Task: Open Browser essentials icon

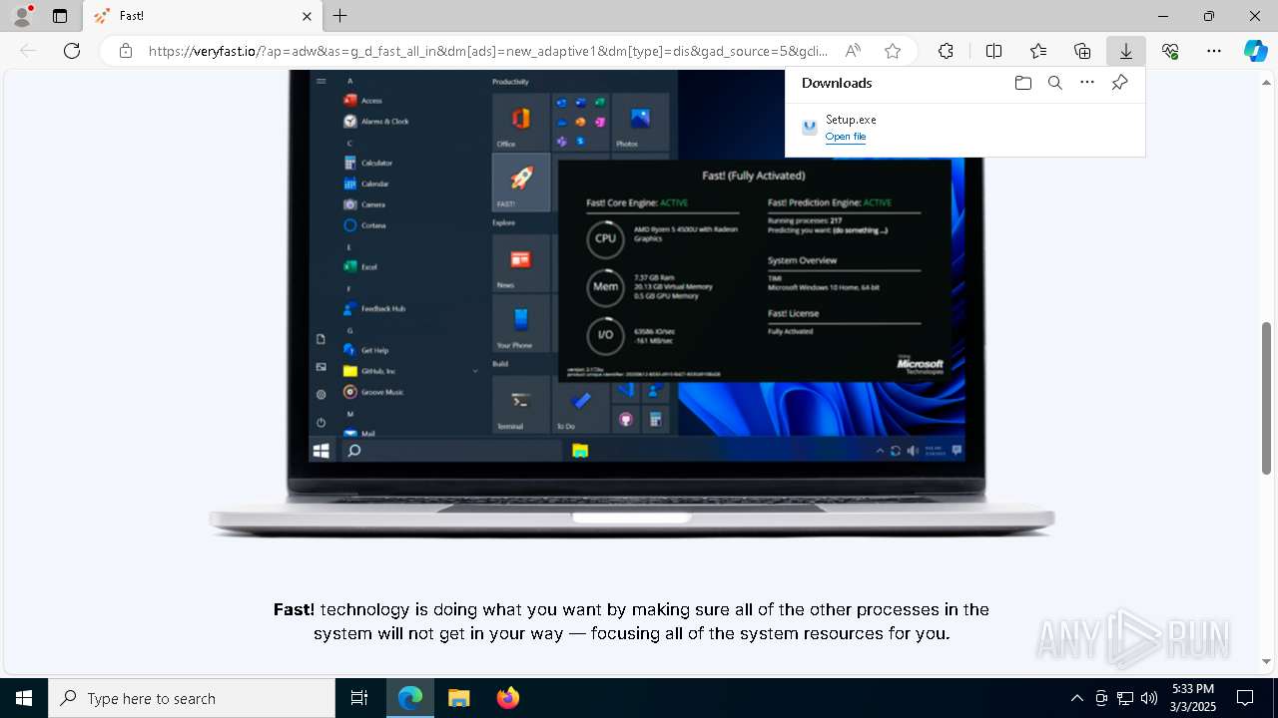Action: [x=1170, y=51]
